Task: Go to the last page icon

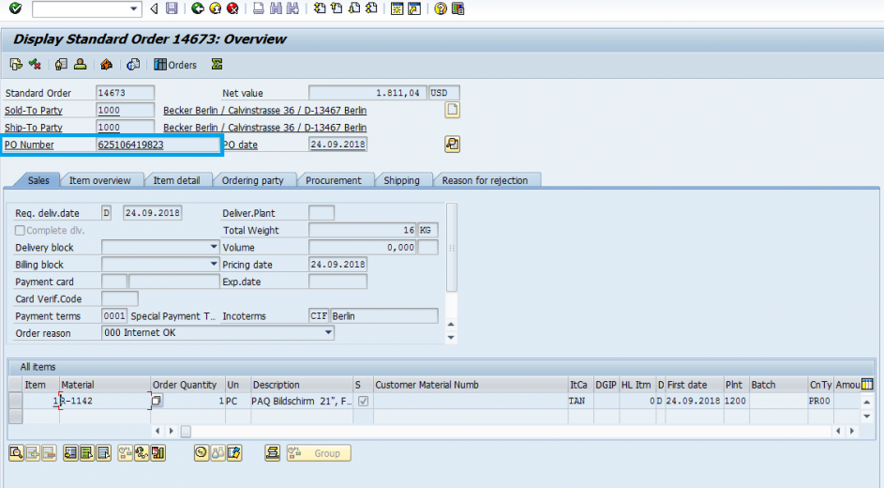Action: click(371, 8)
